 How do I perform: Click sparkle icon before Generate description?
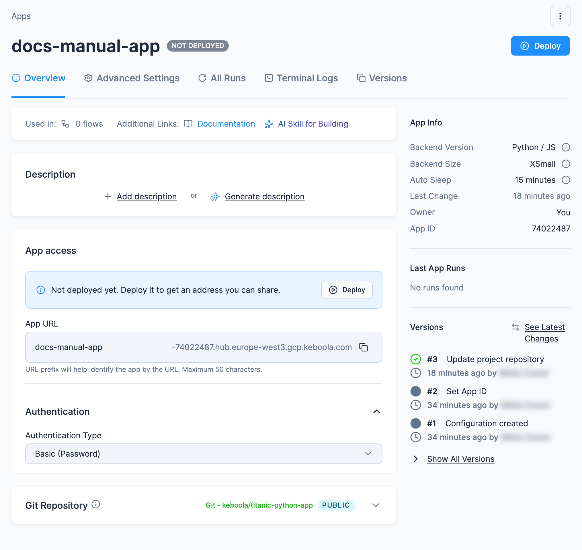tap(215, 197)
